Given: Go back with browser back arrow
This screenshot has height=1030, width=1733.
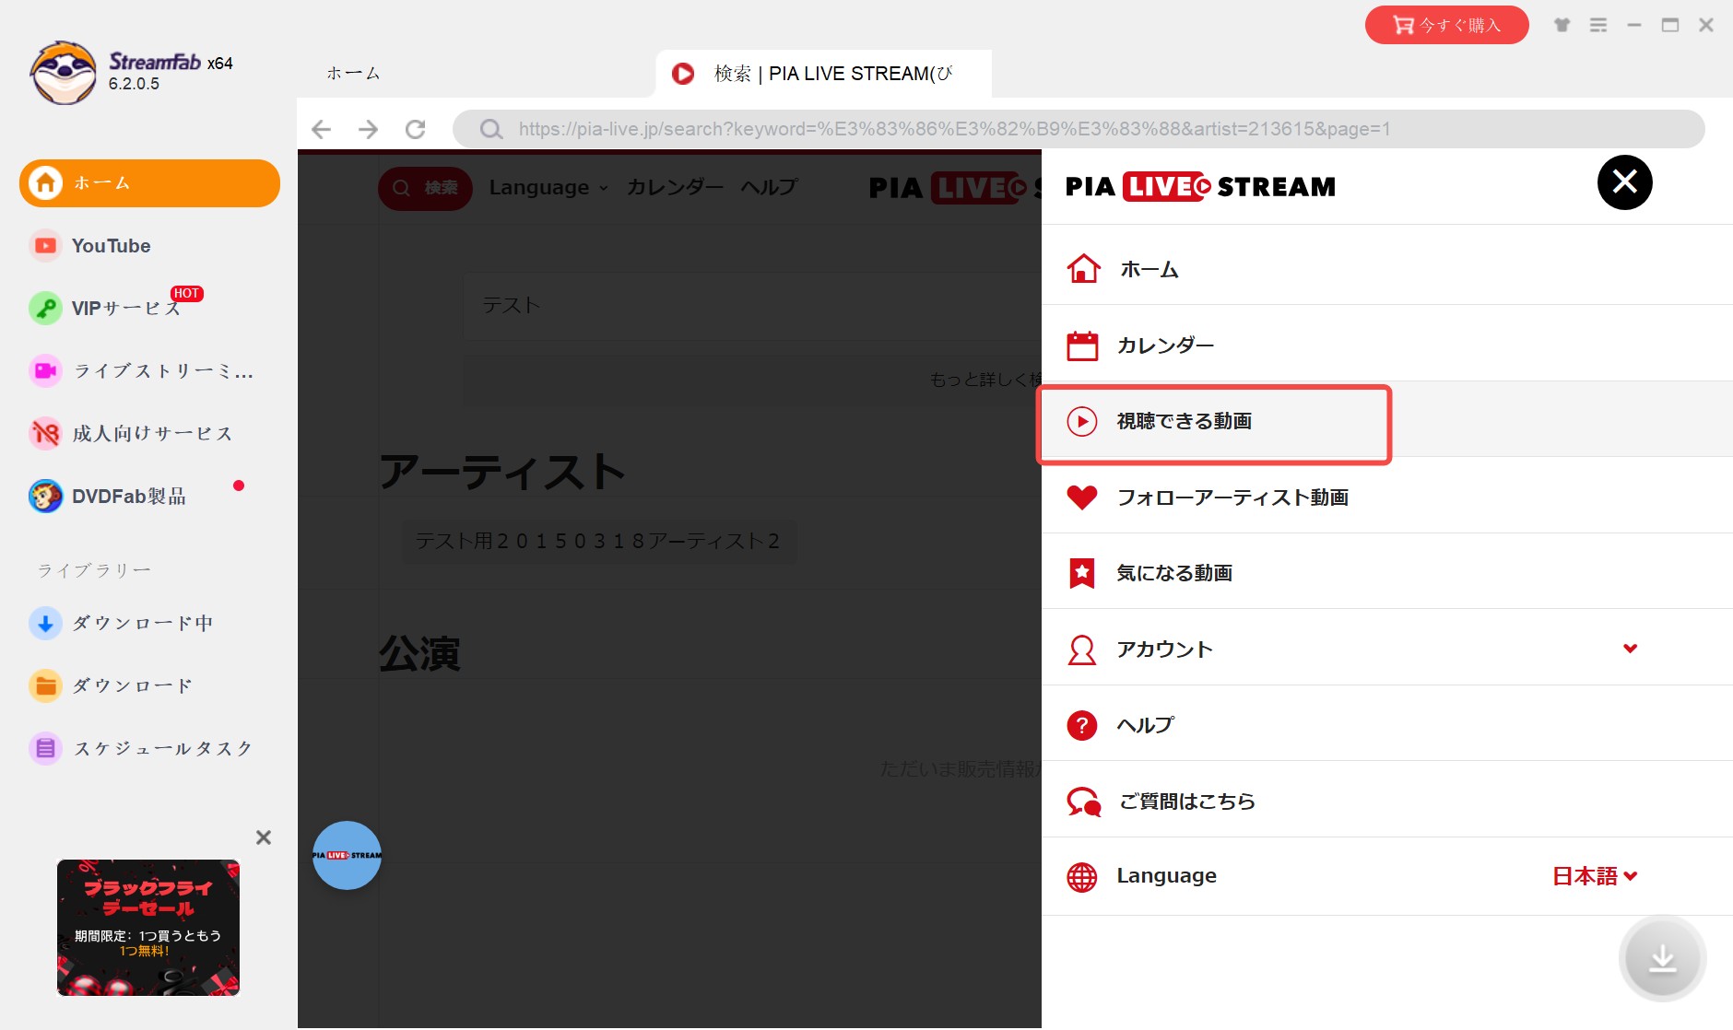Looking at the screenshot, I should 321,129.
